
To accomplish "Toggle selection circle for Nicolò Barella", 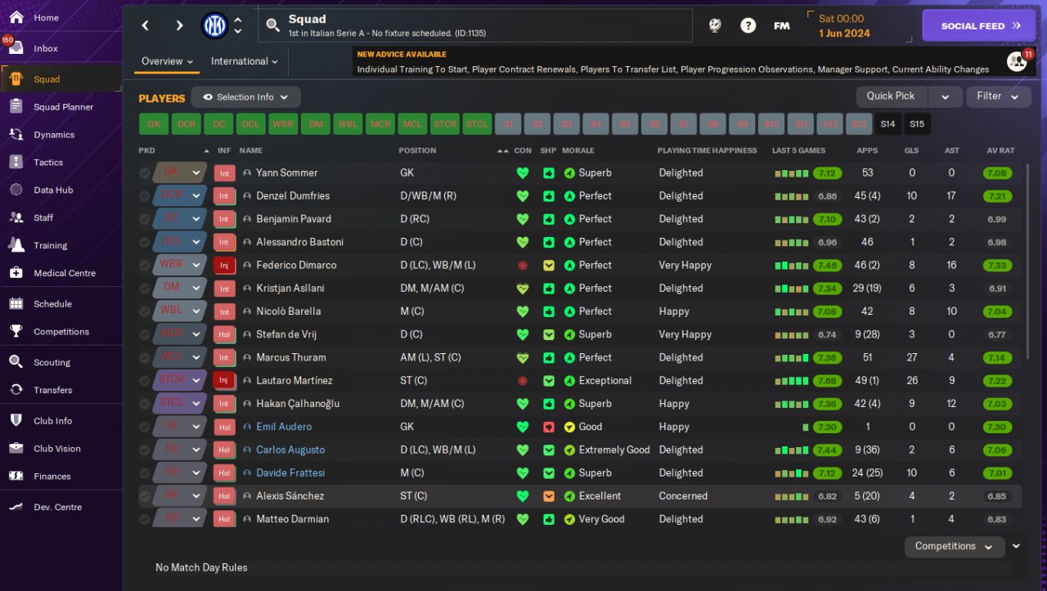I will [x=145, y=311].
